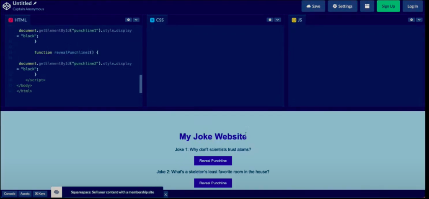The image size is (429, 199).
Task: Click Reveal Punchline under Joke 2
Action: 213,183
